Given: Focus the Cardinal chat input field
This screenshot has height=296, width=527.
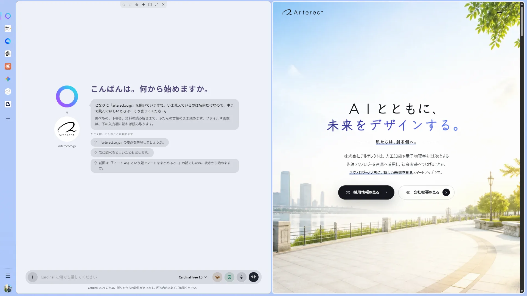Looking at the screenshot, I should [x=107, y=277].
